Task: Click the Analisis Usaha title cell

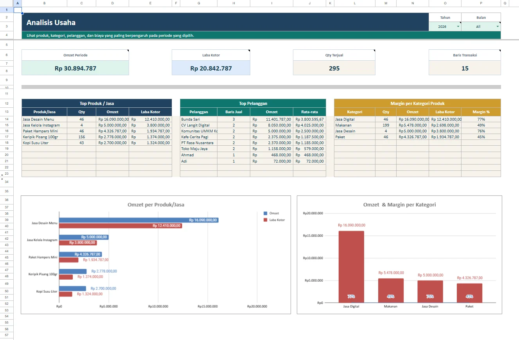Action: (x=225, y=22)
